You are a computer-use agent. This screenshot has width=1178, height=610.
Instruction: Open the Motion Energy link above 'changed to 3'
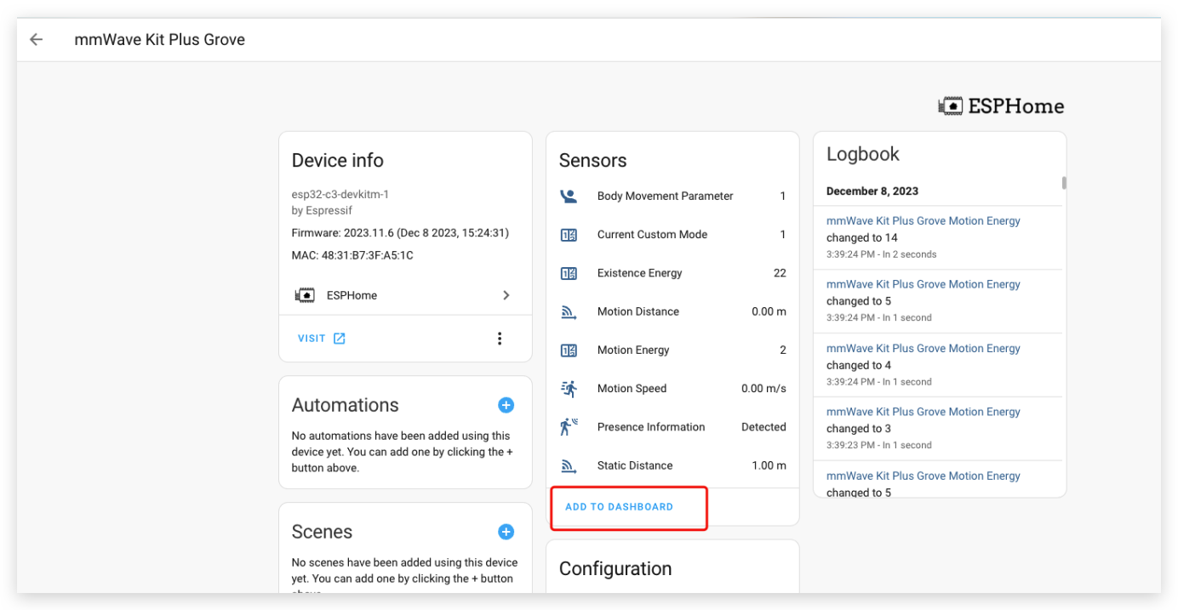pyautogui.click(x=924, y=412)
